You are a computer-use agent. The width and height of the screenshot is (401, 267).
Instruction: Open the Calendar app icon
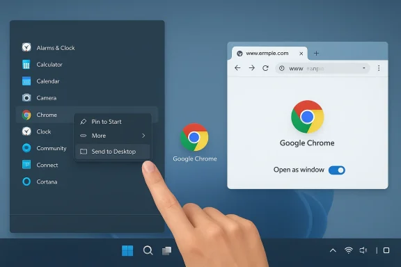tap(26, 81)
